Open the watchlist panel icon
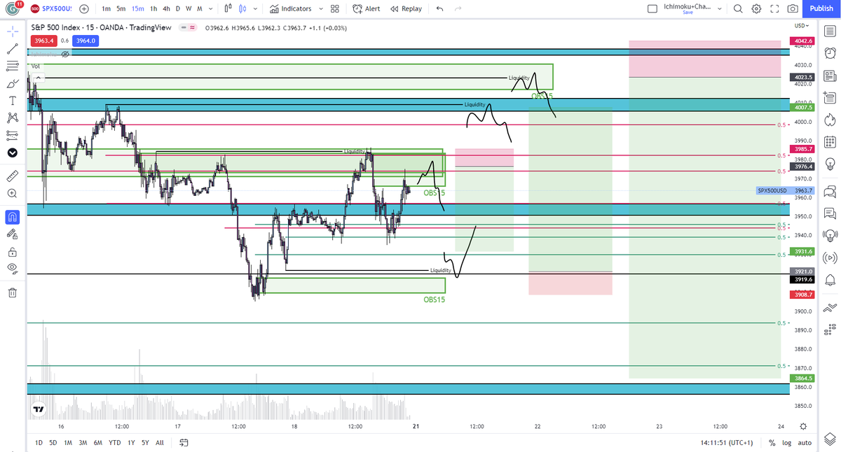The image size is (841, 452). coord(830,31)
